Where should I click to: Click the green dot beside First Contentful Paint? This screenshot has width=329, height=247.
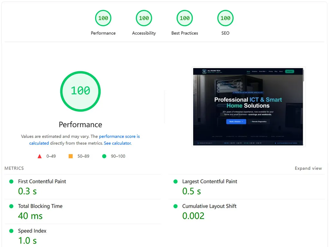click(11, 181)
